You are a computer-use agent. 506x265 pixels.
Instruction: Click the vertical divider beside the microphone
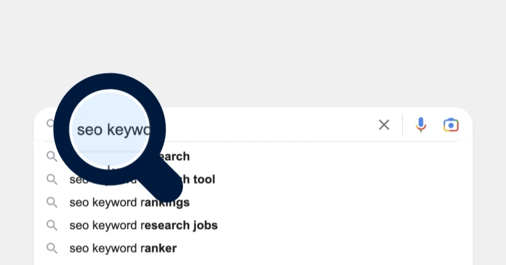click(402, 125)
